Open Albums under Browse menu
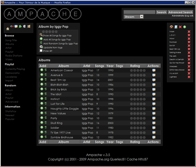The width and height of the screenshot is (196, 167). (10, 44)
